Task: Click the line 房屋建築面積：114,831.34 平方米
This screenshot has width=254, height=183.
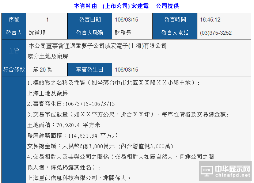Action: tap(72, 136)
